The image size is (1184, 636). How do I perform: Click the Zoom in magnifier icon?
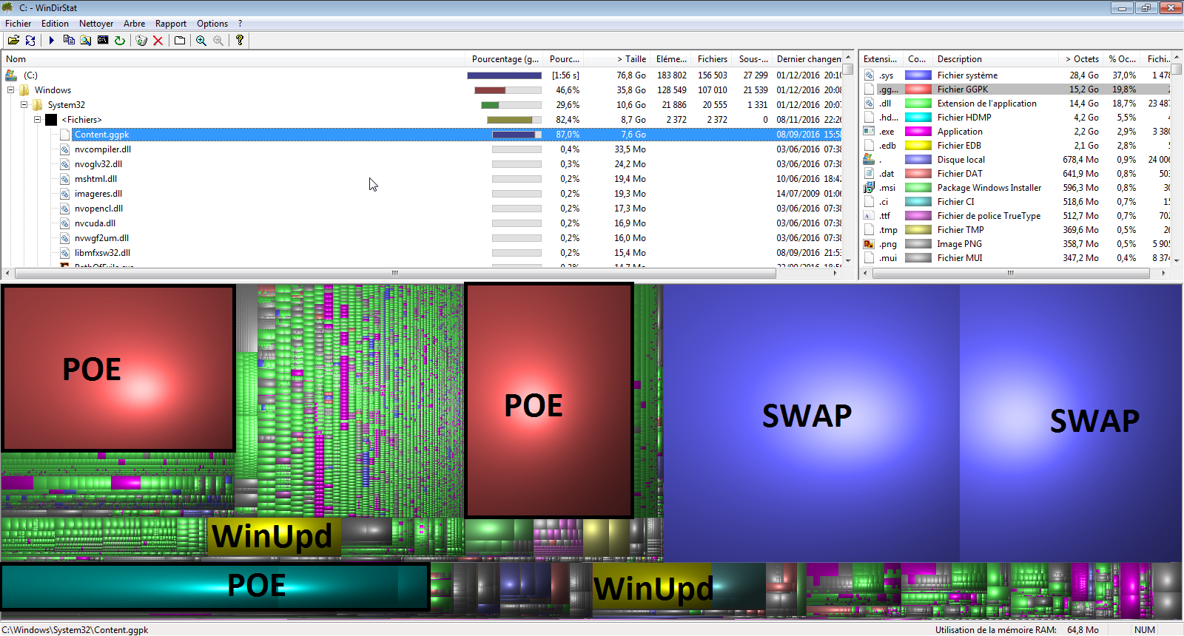click(201, 41)
